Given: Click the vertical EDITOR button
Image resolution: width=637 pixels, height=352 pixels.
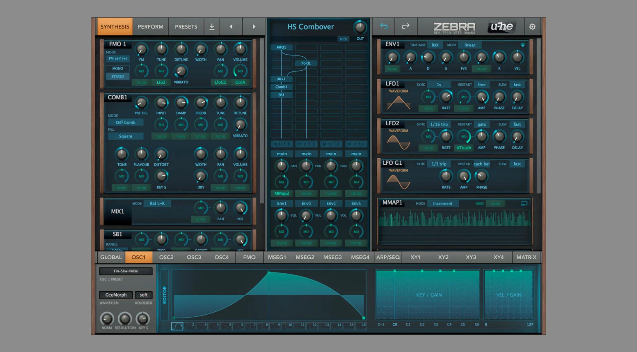Looking at the screenshot, I should 165,295.
